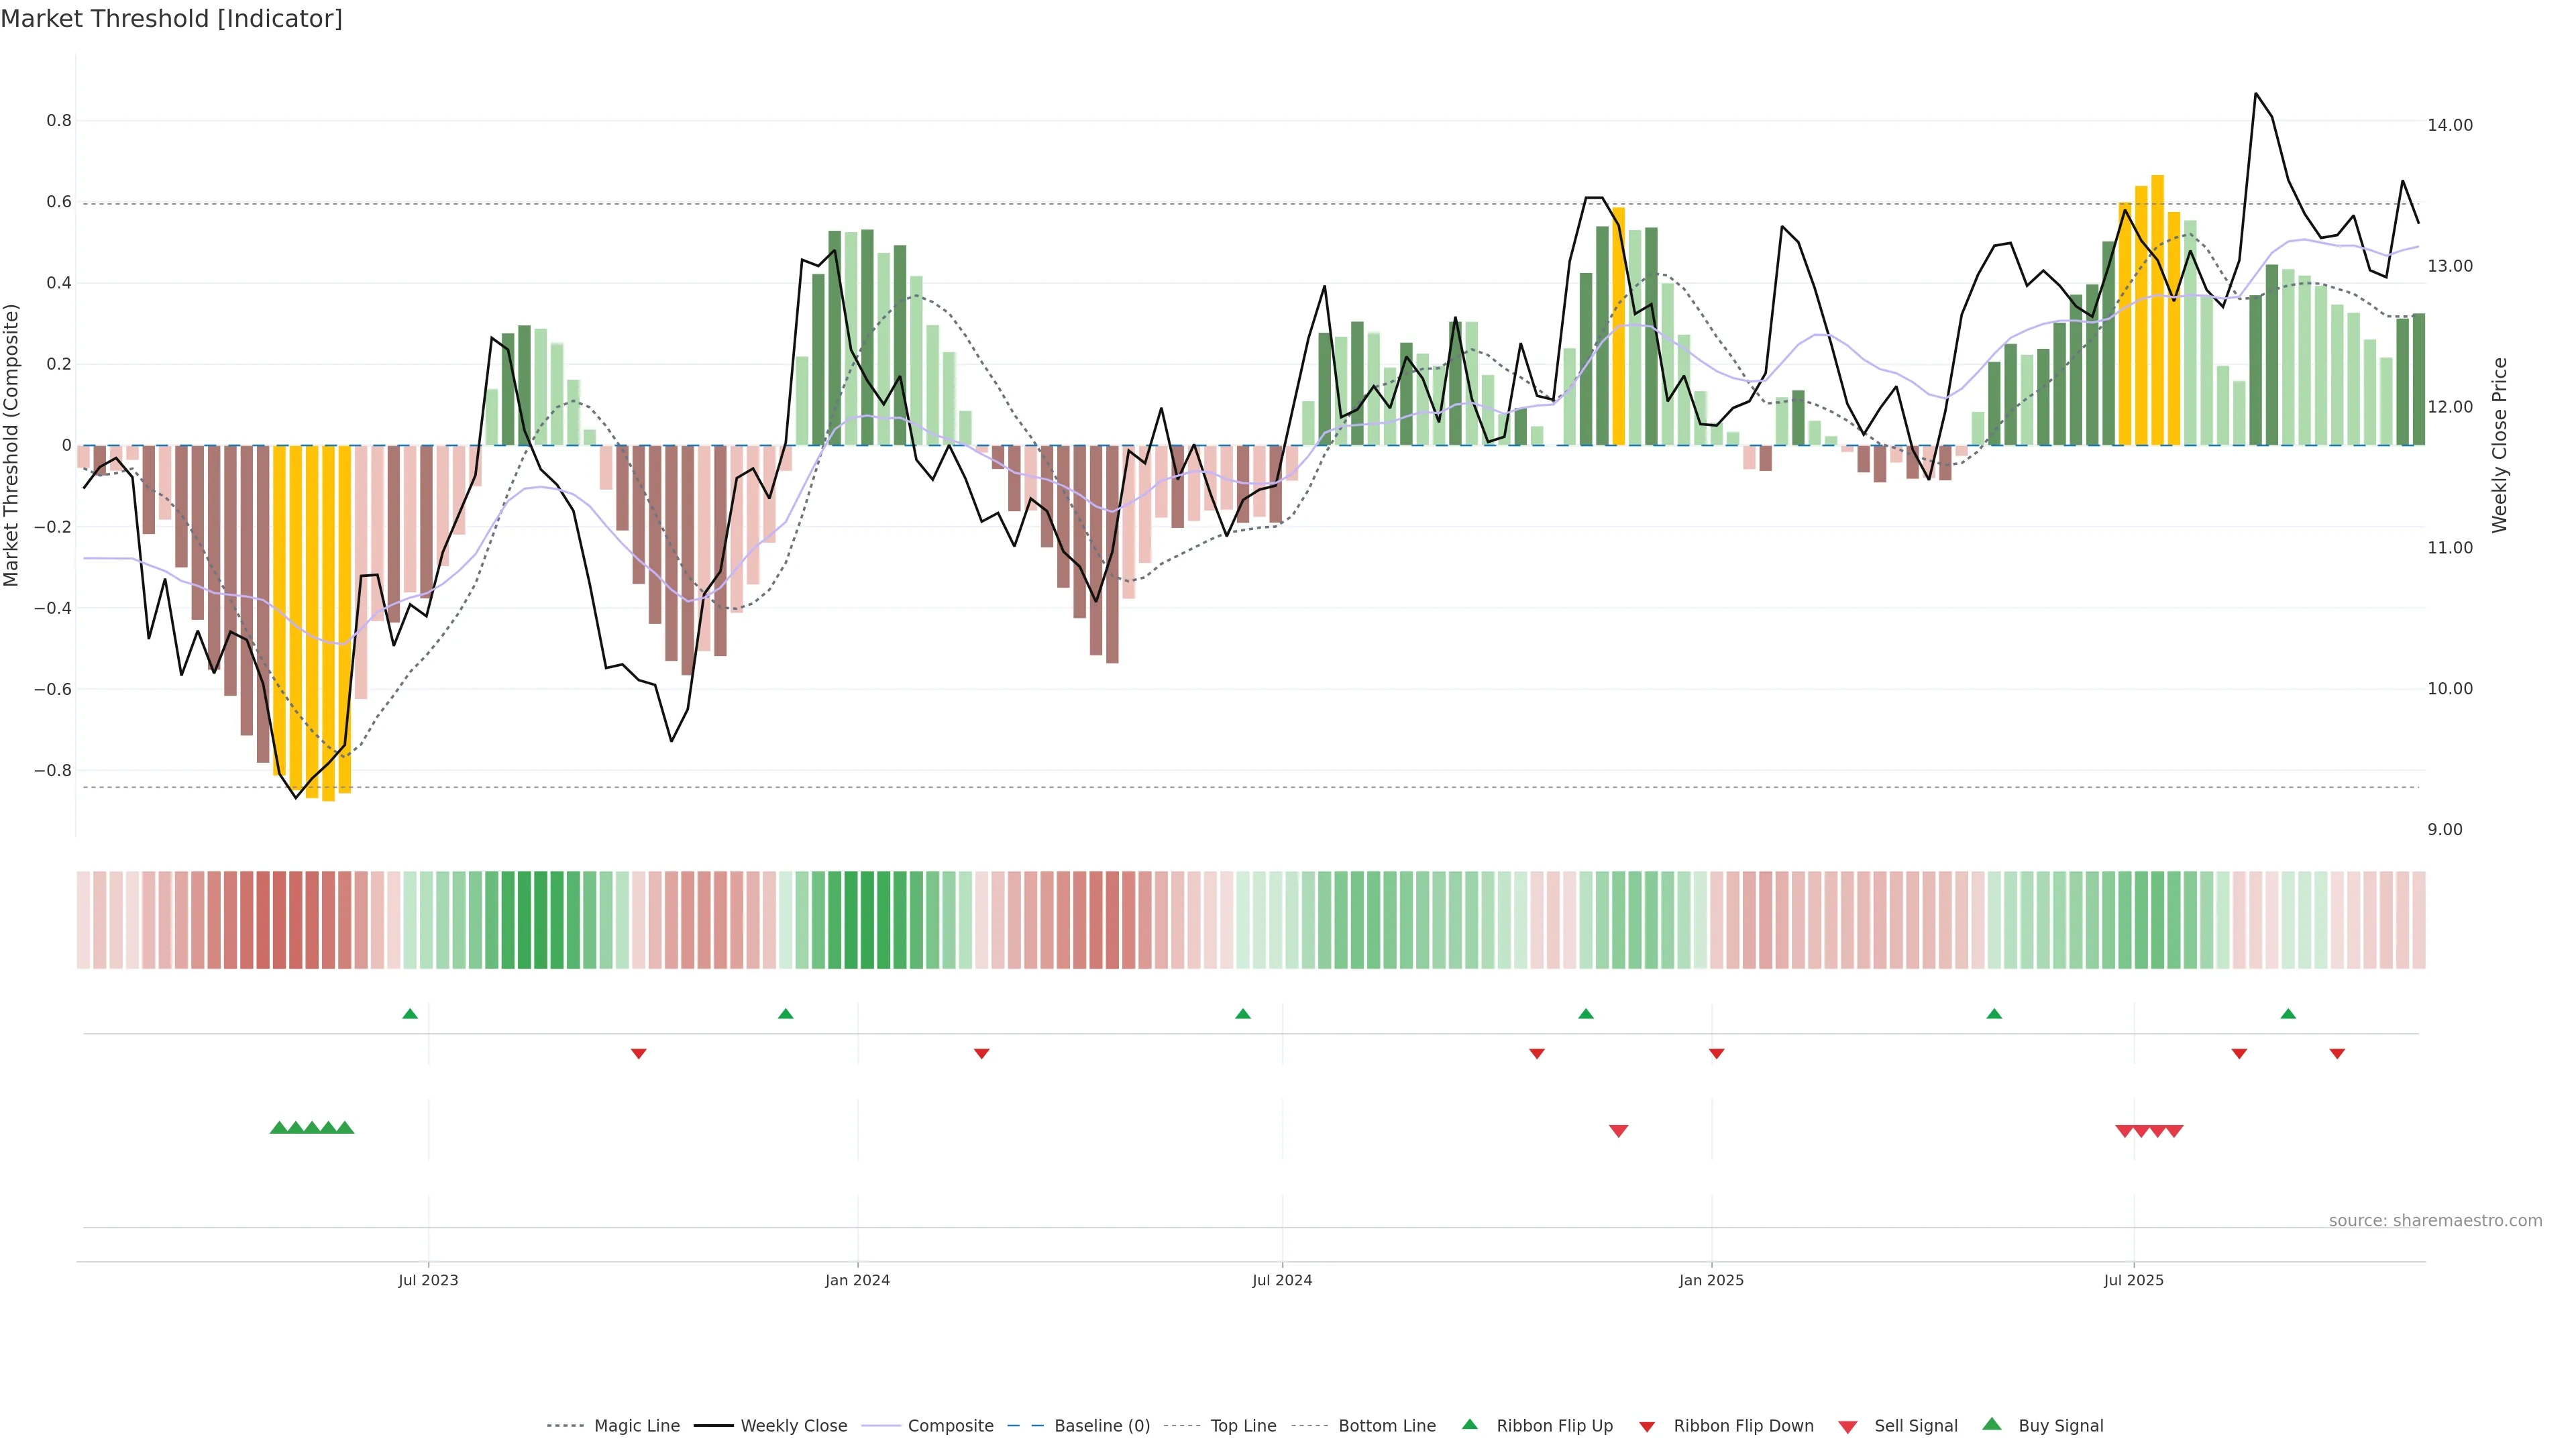Screen dimensions: 2576x1449
Task: Click the Ribbon Flip Down legend triangle icon
Action: [1647, 1427]
